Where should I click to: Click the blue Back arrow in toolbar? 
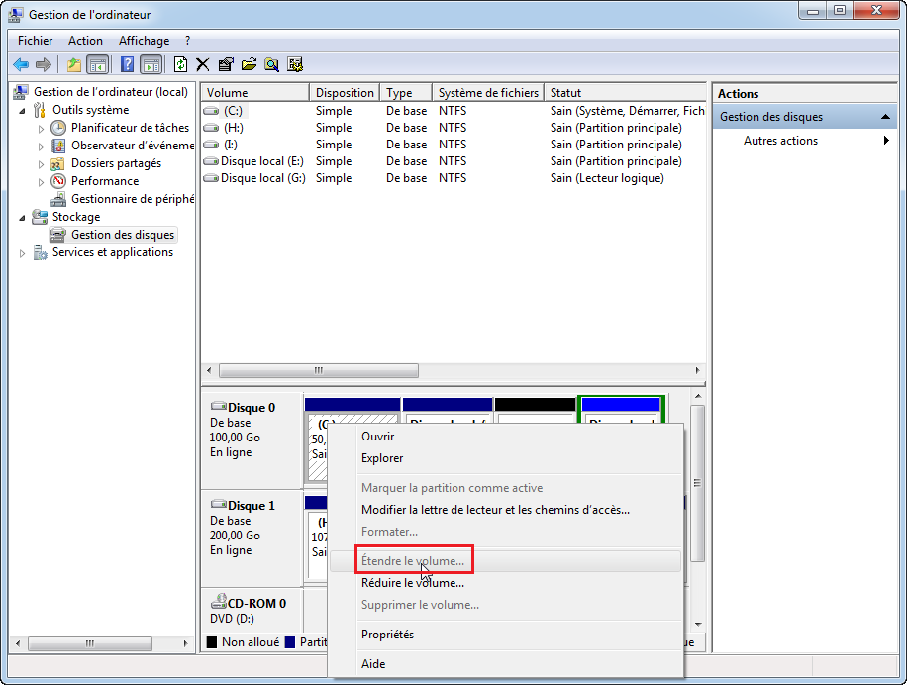pos(21,64)
